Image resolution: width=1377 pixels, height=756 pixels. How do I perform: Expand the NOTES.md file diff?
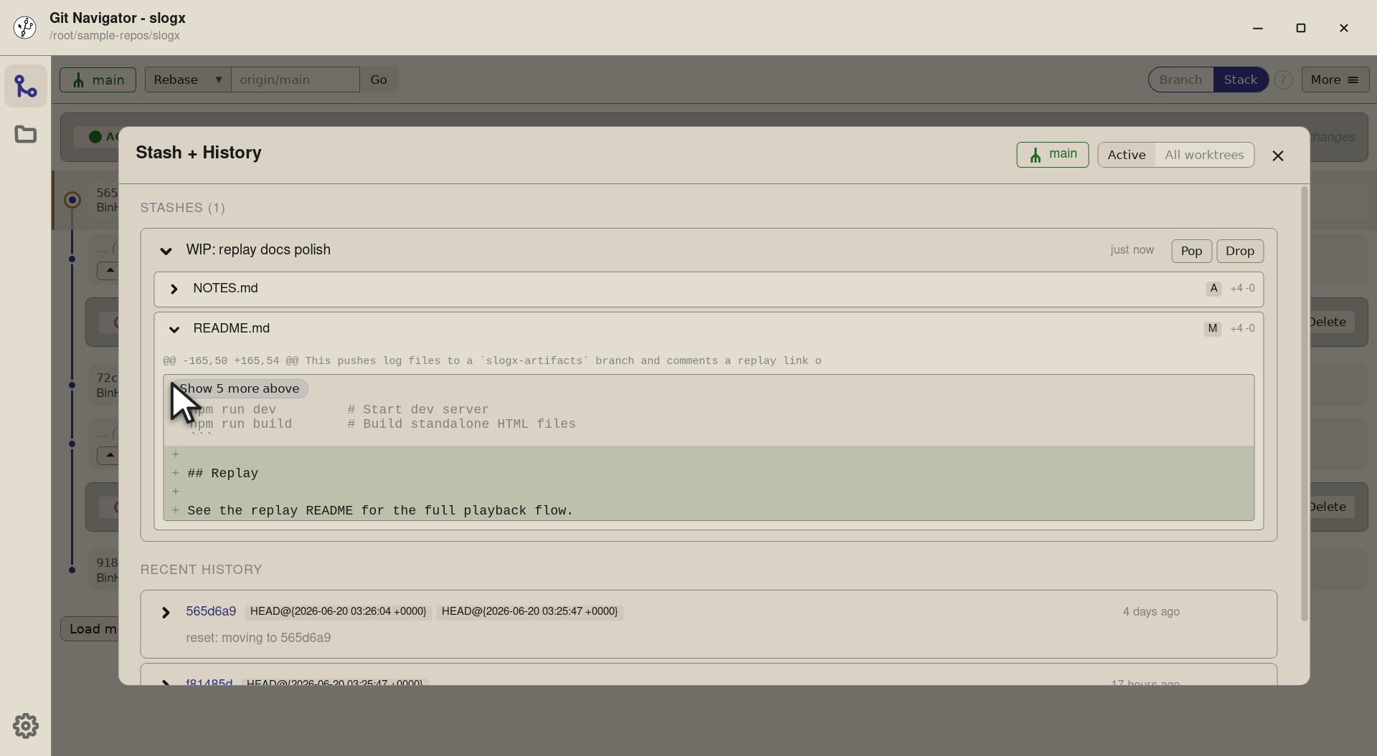pos(174,289)
